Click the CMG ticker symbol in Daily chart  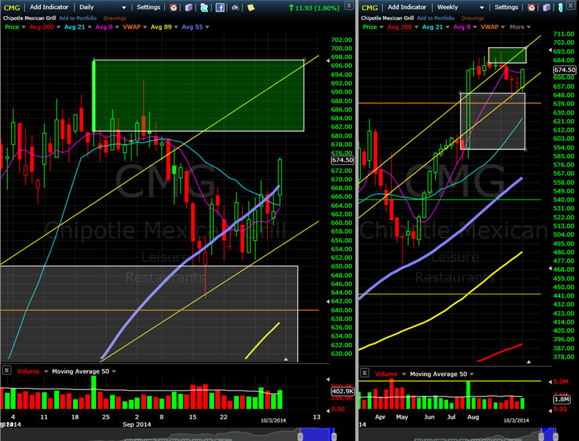coord(12,7)
